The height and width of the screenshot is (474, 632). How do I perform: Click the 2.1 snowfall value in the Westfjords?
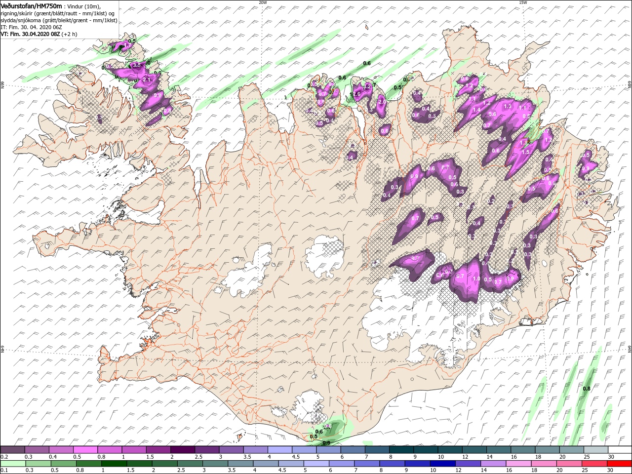tap(146, 79)
